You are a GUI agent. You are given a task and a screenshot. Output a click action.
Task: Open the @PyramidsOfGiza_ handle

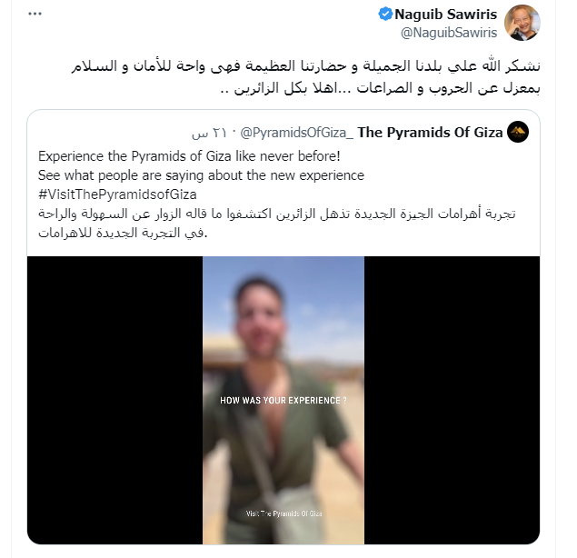coord(297,133)
